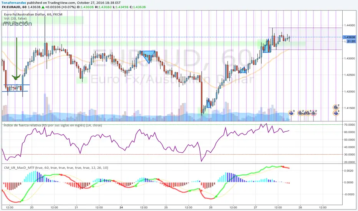The width and height of the screenshot is (358, 211).
Task: Click the O:1.43608 open value
Action: pos(85,7)
